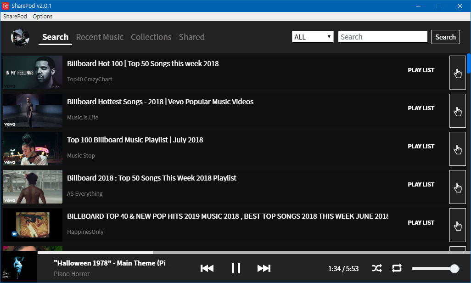
Task: Open thumbnail of Billboard 2018 Top 50 Songs
Action: click(x=33, y=187)
